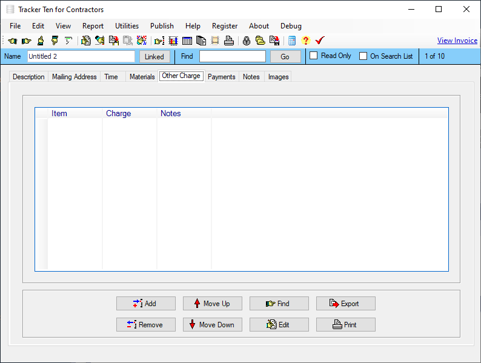Open the Register menu
The image size is (481, 363).
225,26
